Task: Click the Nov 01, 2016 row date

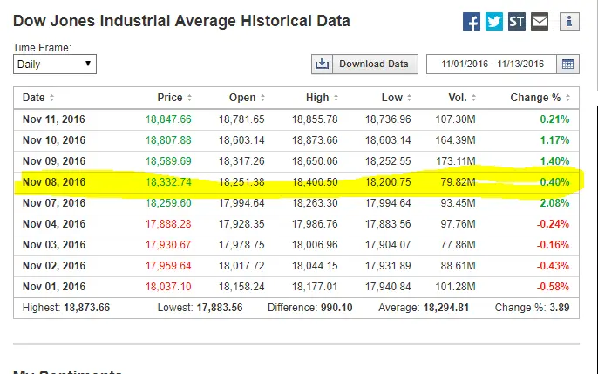Action: (x=54, y=287)
